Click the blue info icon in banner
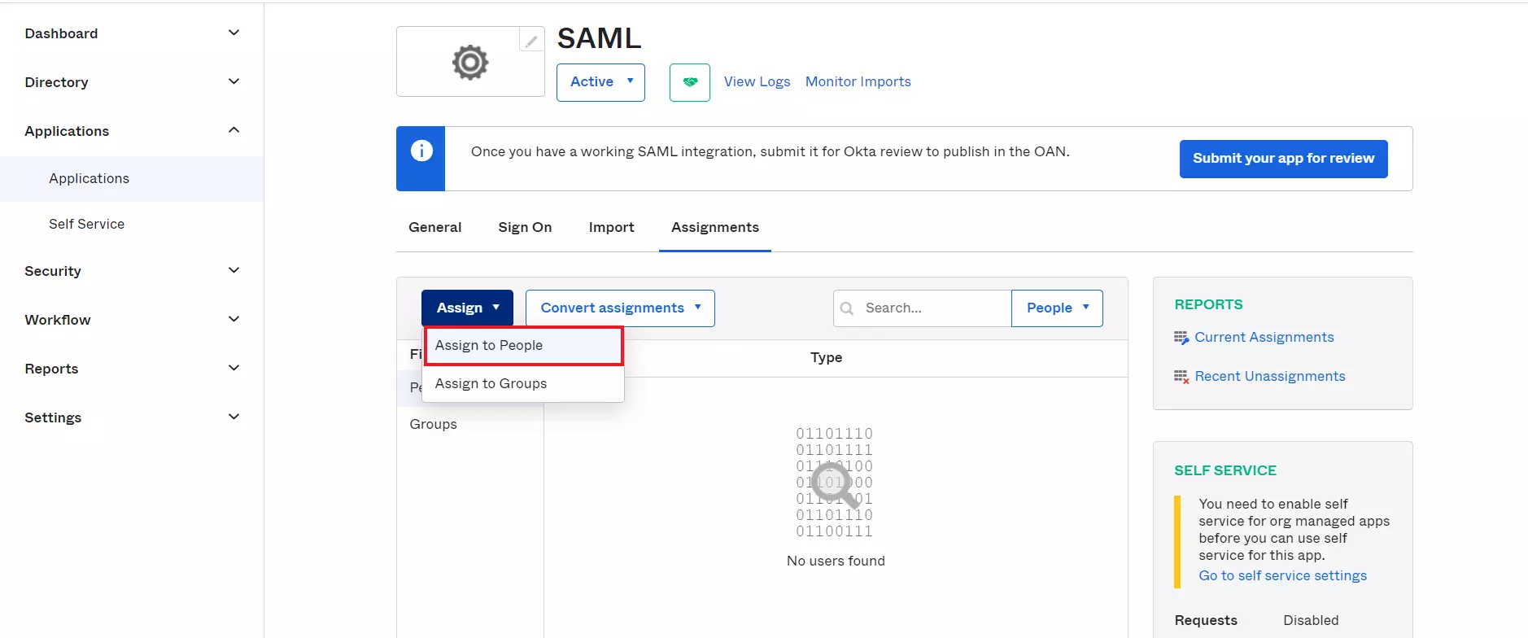 coord(421,151)
